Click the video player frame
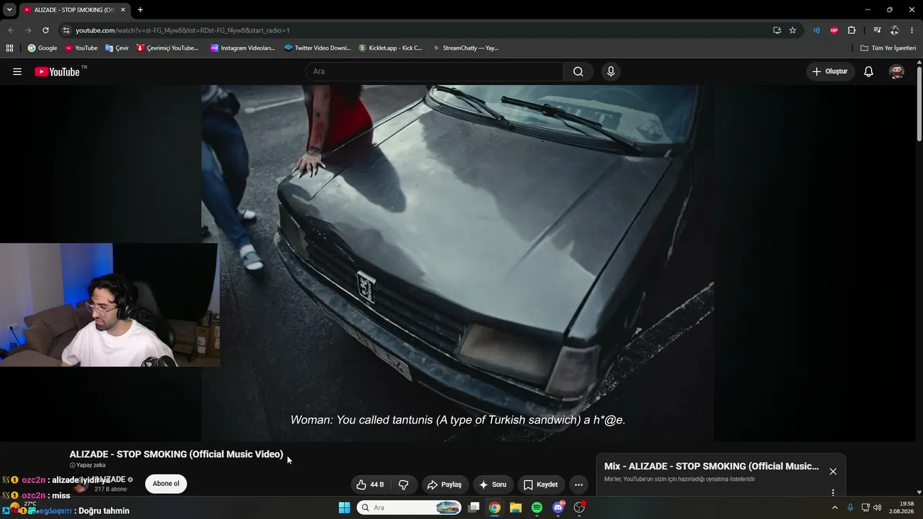The image size is (923, 519). (x=457, y=263)
